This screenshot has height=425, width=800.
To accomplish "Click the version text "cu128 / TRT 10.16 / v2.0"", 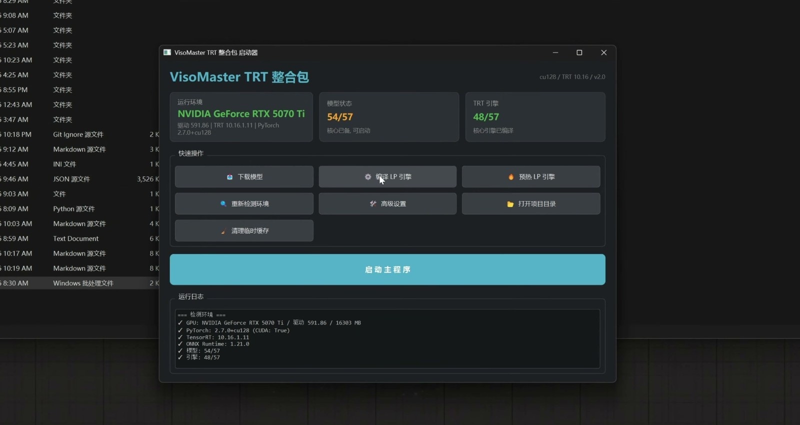I will (x=572, y=77).
